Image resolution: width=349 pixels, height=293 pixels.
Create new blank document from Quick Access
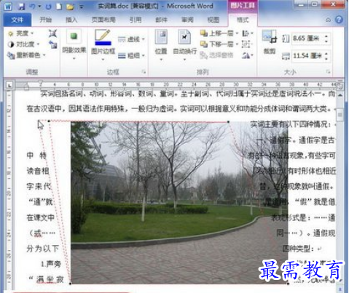click(x=59, y=7)
